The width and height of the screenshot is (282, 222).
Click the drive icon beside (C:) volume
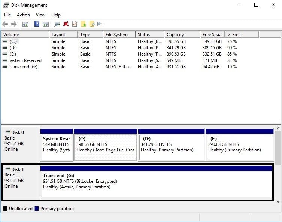[5, 41]
